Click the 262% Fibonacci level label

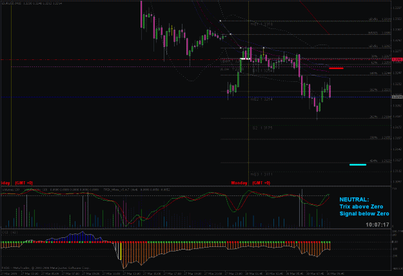pyautogui.click(x=373, y=117)
